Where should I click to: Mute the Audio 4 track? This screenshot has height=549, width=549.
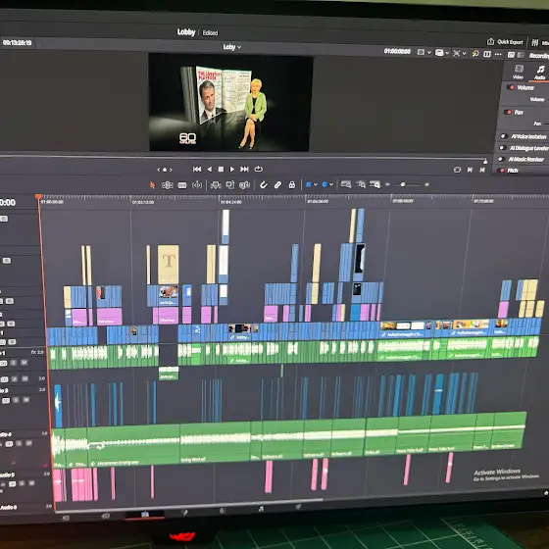tap(28, 443)
